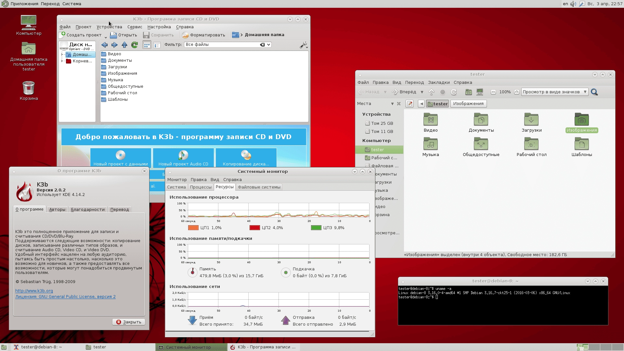This screenshot has height=351, width=624.
Task: Switch K3b browser to detailed list view
Action: coord(157,45)
